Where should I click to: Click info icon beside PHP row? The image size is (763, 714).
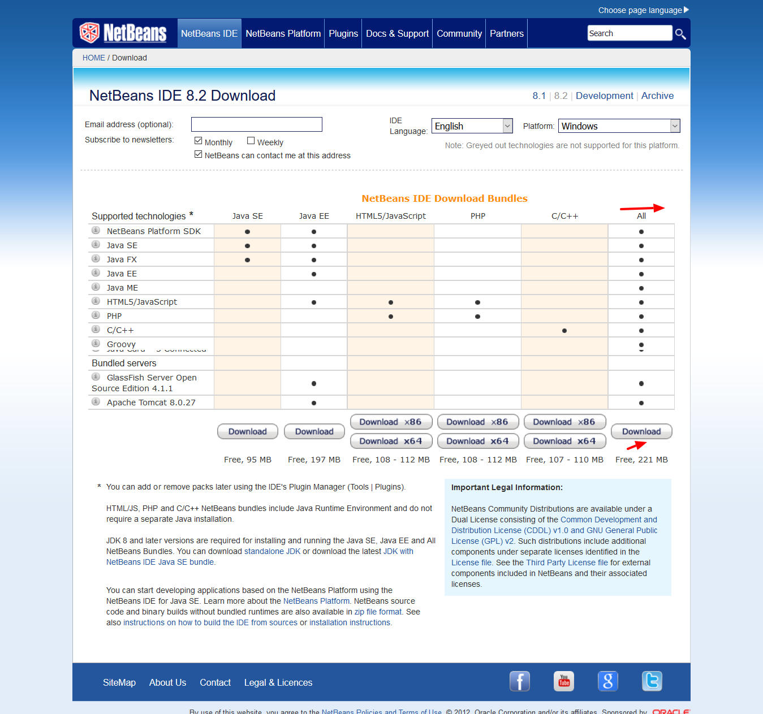(x=96, y=315)
